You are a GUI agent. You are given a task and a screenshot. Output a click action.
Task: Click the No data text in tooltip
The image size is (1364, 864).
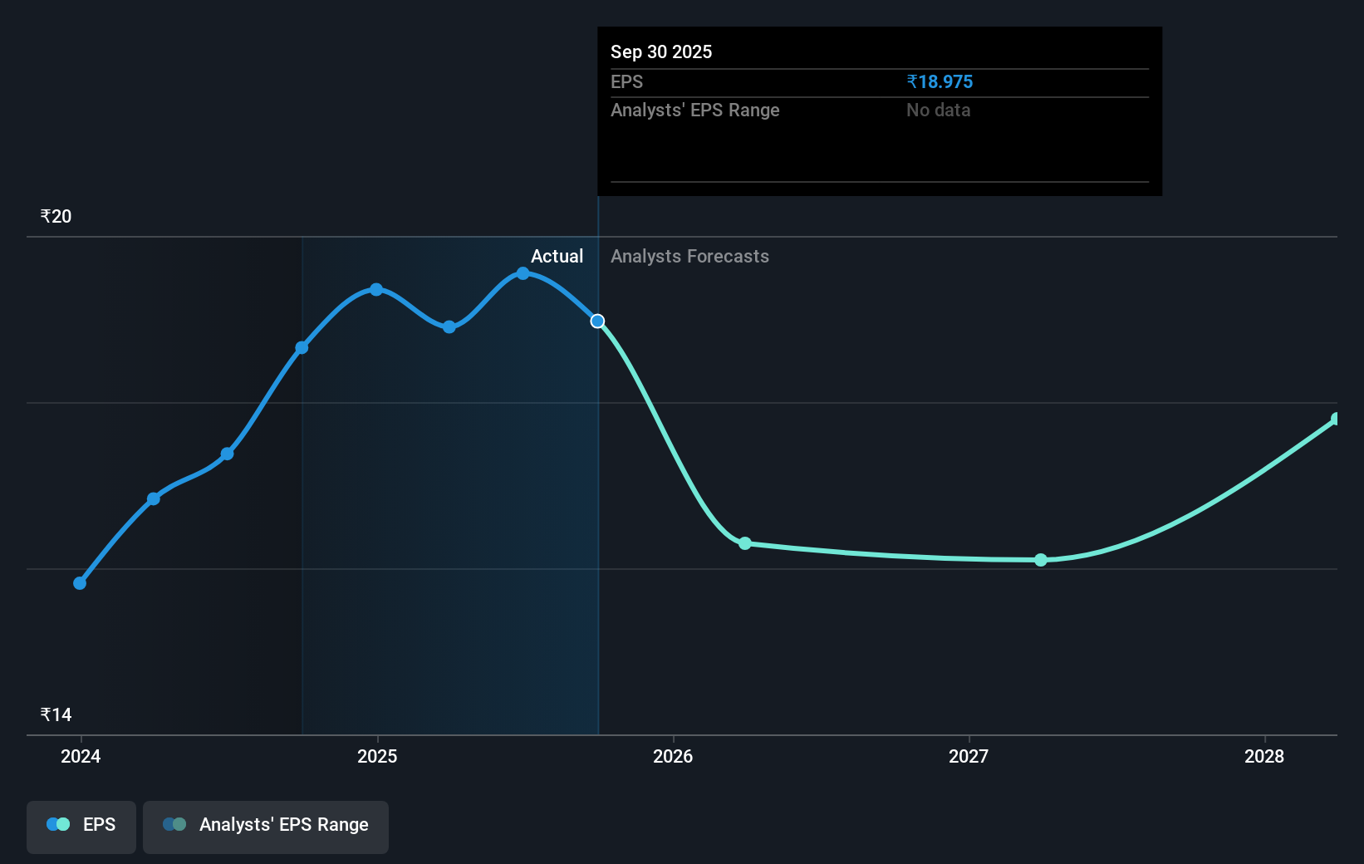point(938,110)
